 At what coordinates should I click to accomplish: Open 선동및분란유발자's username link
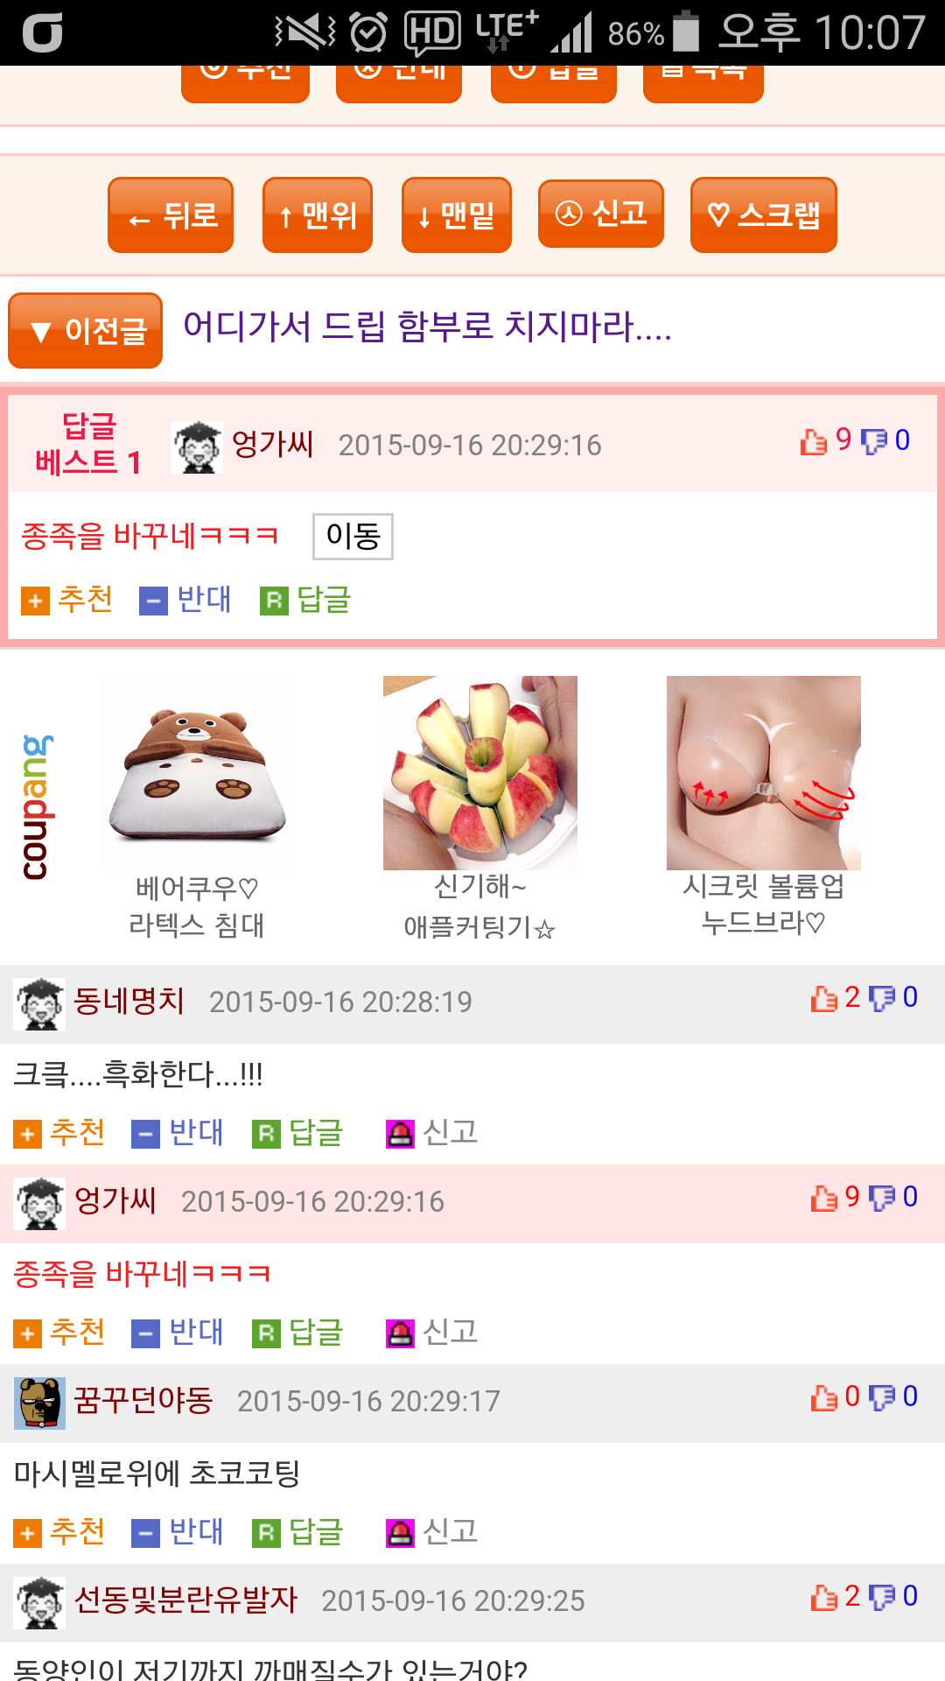(x=185, y=1600)
